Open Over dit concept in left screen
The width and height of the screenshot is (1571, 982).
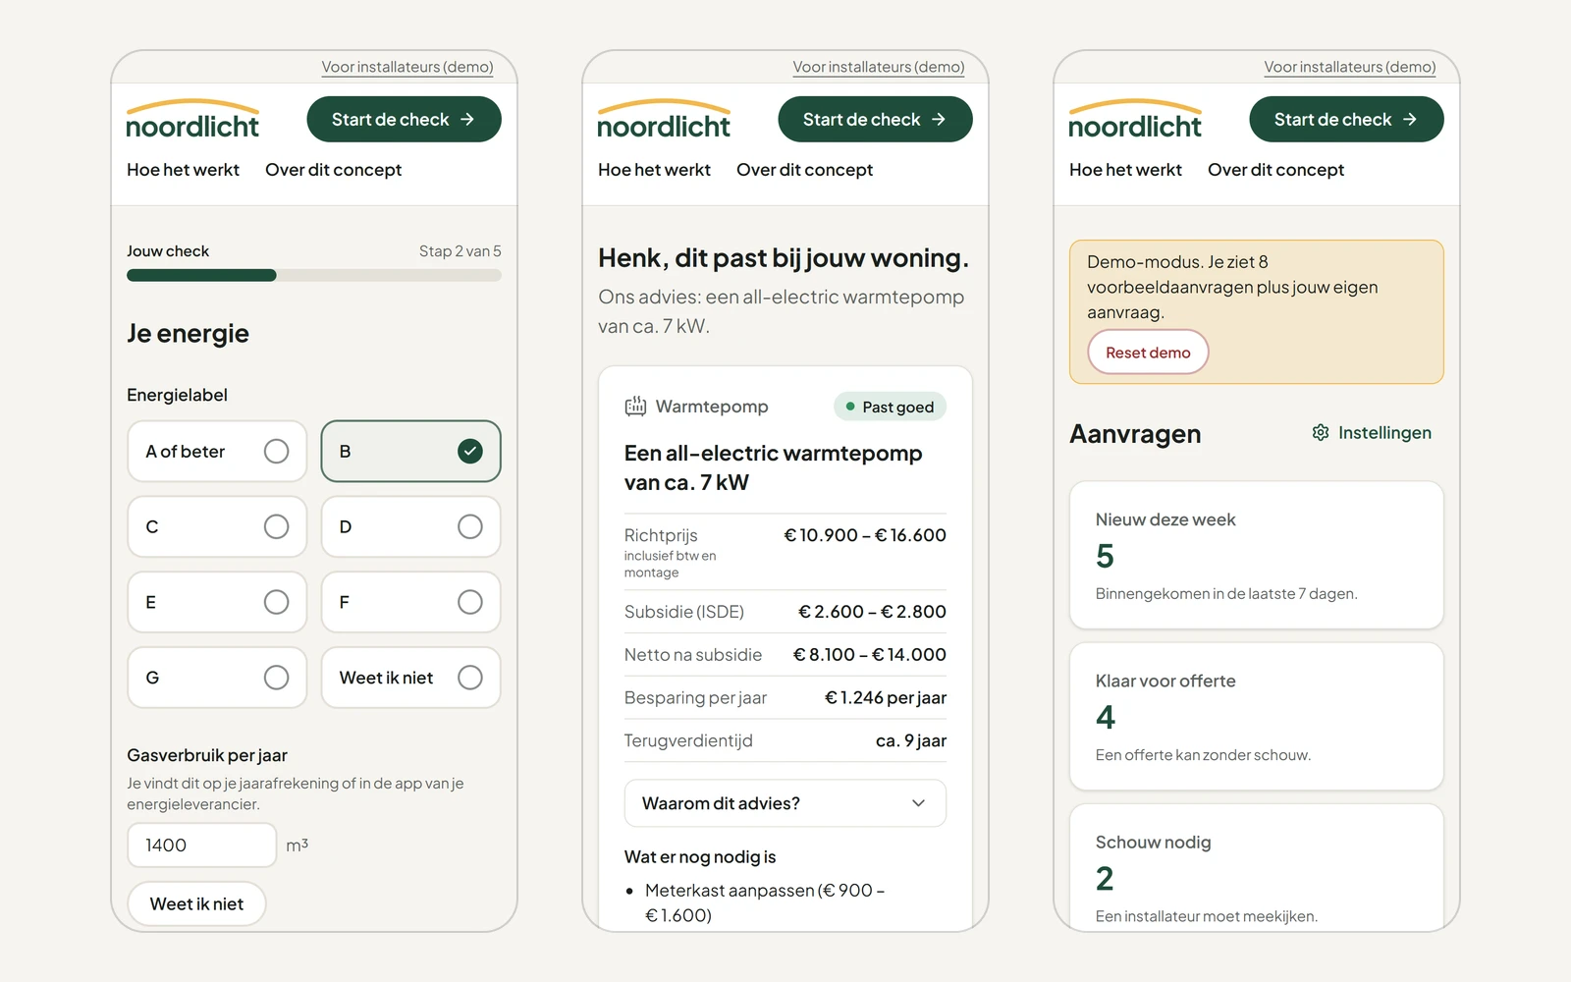tap(333, 170)
